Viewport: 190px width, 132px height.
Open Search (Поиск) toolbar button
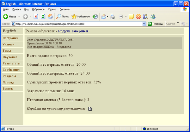(62, 16)
